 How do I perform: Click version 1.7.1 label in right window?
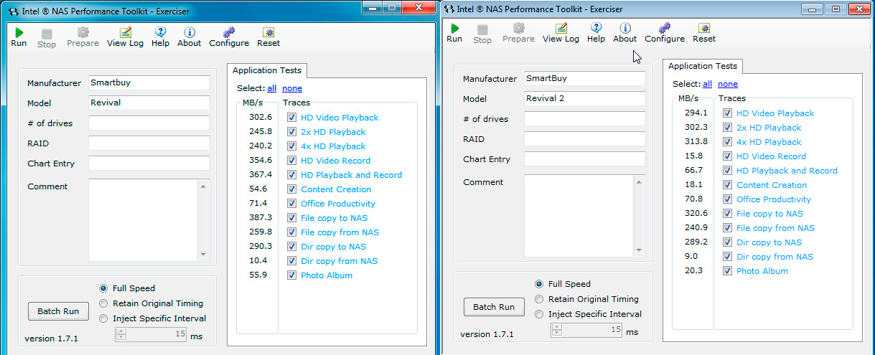pos(487,334)
